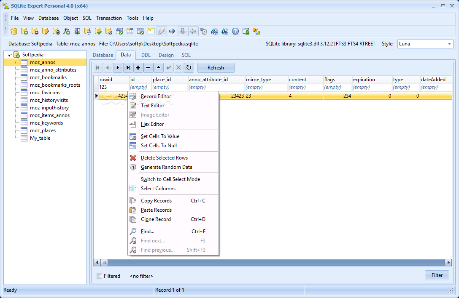Screen dimensions: 459x298
Task: Choose Generate Random Data
Action: [x=173, y=167]
